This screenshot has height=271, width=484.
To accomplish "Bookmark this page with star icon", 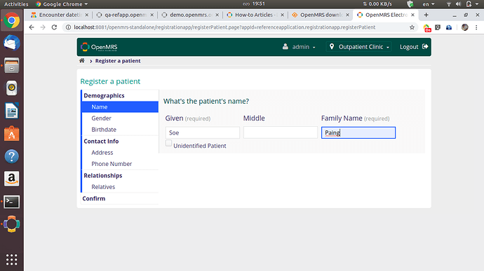I will pyautogui.click(x=412, y=27).
